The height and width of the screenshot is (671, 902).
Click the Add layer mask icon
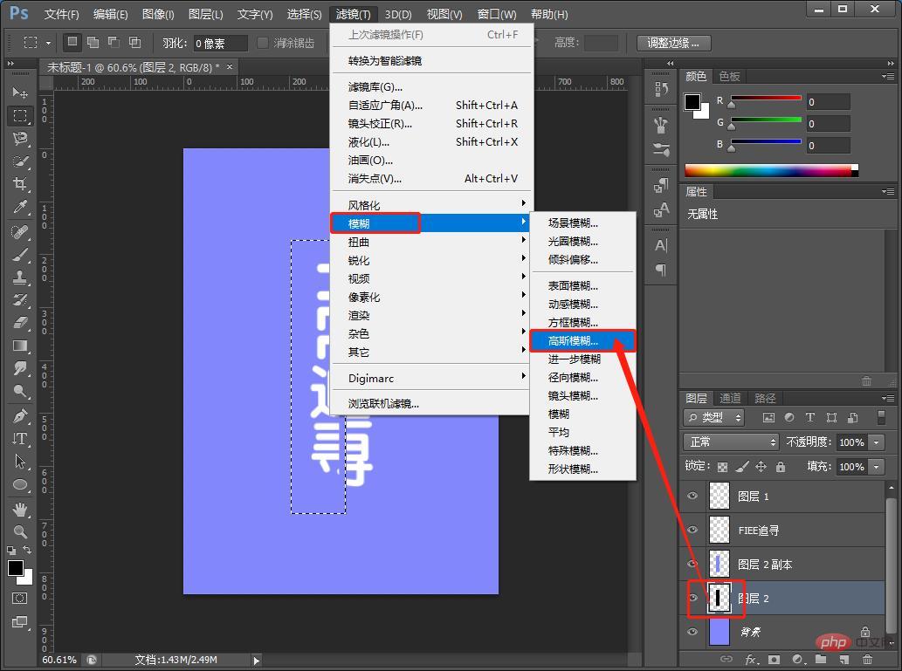point(774,660)
